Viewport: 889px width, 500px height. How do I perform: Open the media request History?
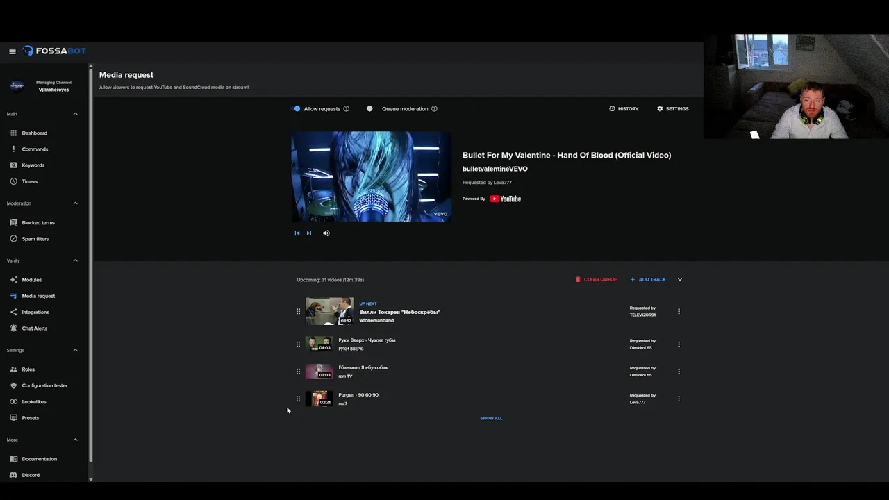point(624,108)
